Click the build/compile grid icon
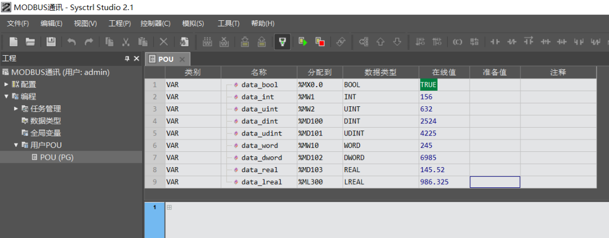Screen dimensions: 609x238 207,42
